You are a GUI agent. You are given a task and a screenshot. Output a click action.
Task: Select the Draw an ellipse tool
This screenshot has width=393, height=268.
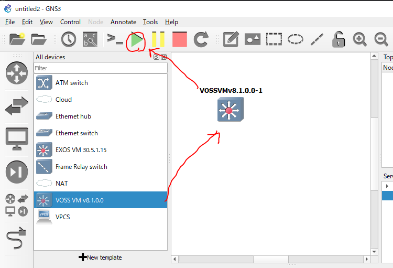point(296,39)
